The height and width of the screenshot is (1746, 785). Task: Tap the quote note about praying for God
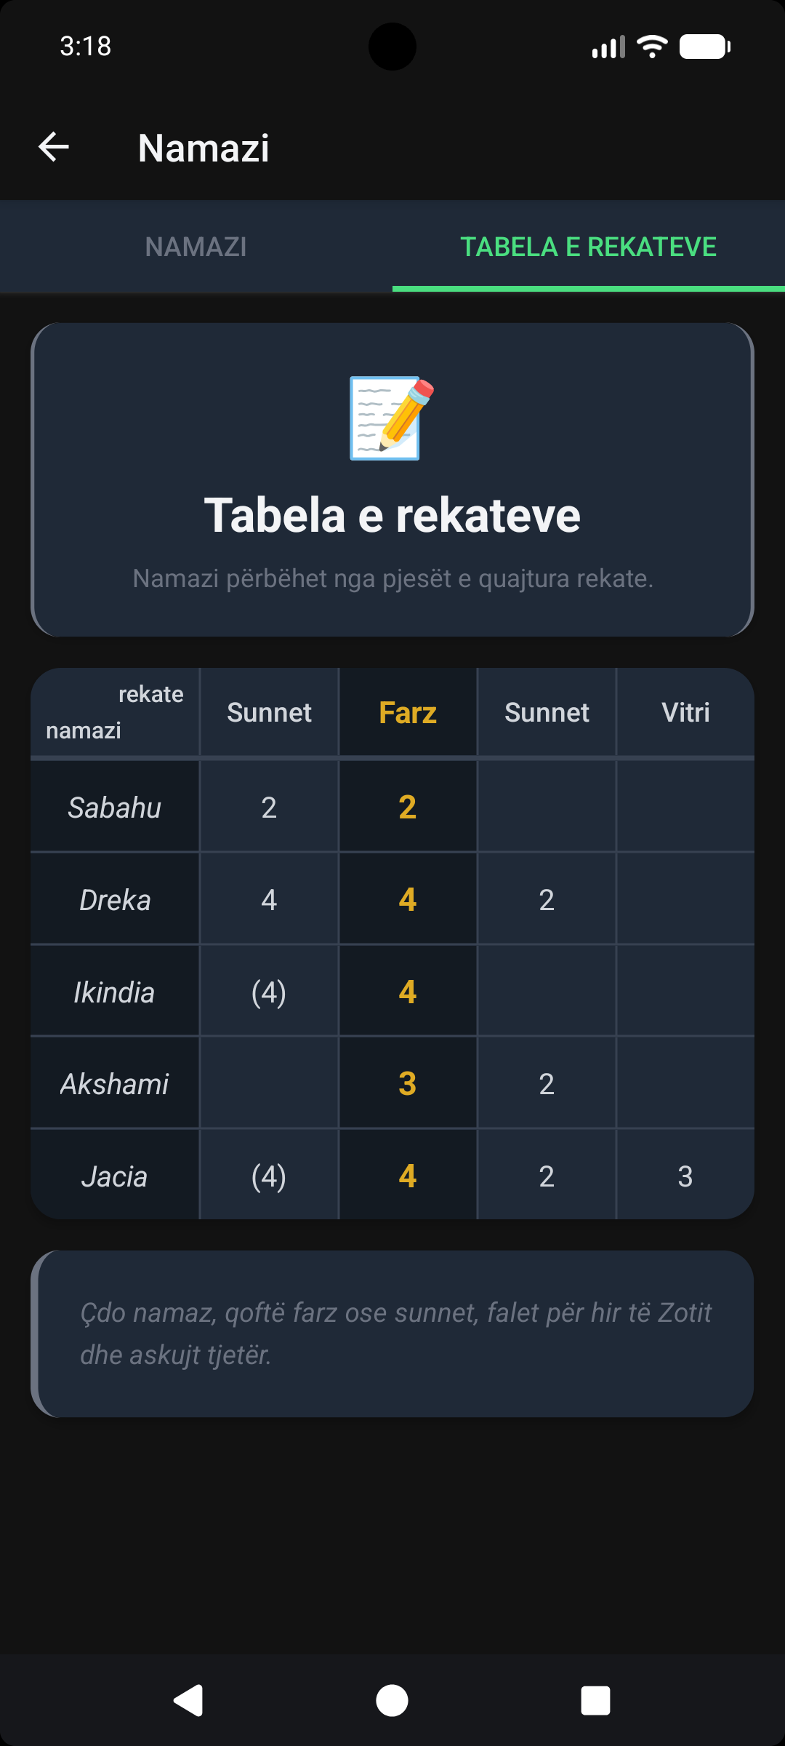point(395,1334)
